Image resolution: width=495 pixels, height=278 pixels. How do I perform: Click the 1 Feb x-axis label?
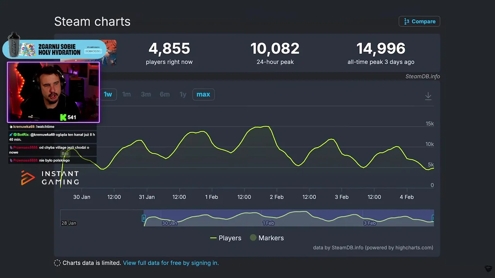(x=212, y=197)
